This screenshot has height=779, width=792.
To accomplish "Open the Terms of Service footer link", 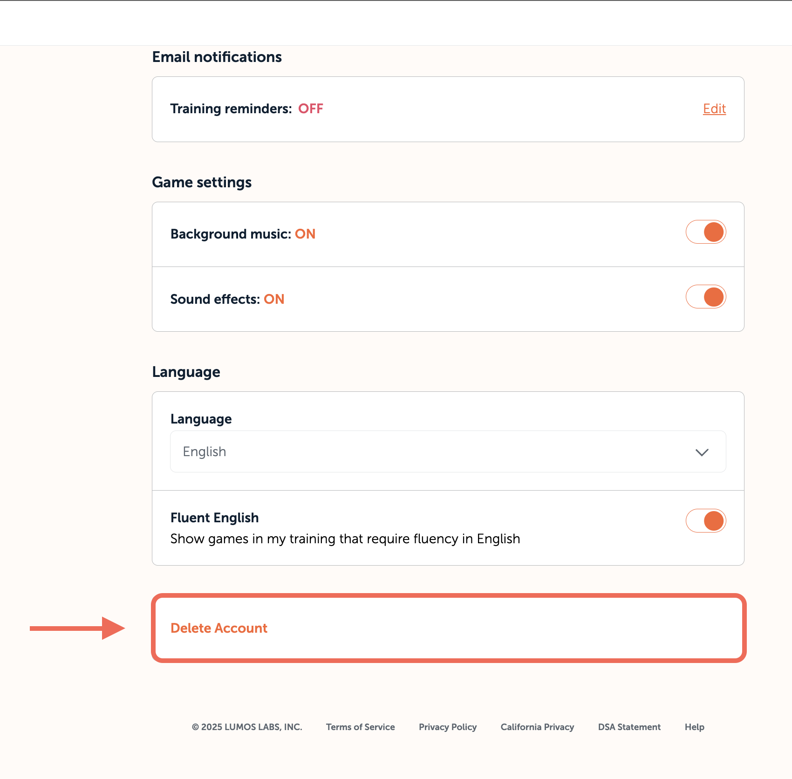I will [x=360, y=727].
